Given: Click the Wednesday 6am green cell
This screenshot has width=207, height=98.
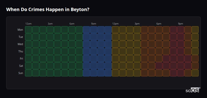Looking at the screenshot, I should (72, 44).
